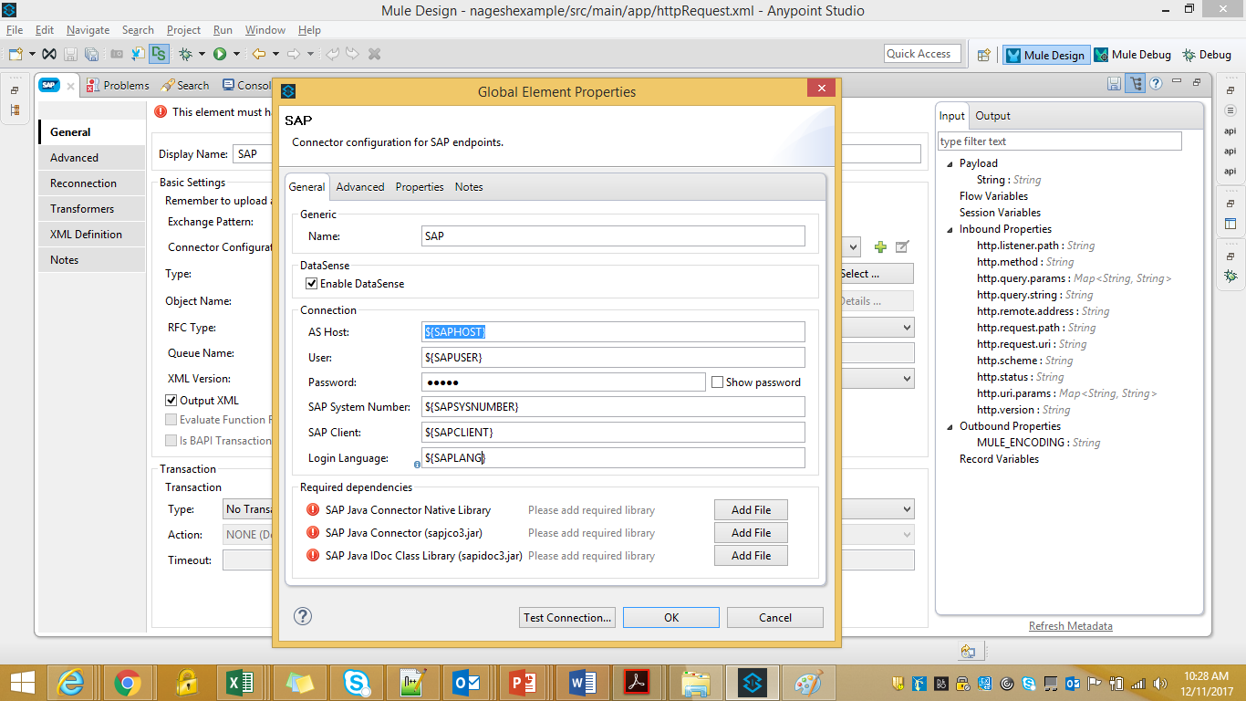Click the back arrow navigation icon
Image resolution: width=1246 pixels, height=701 pixels.
(x=259, y=55)
